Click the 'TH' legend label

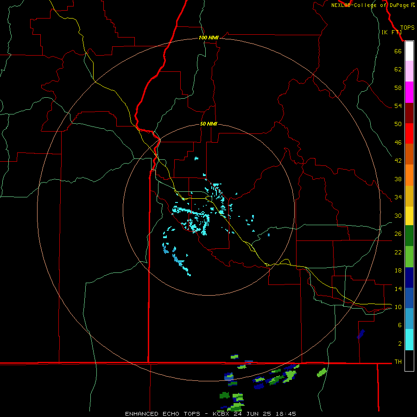pyautogui.click(x=398, y=362)
